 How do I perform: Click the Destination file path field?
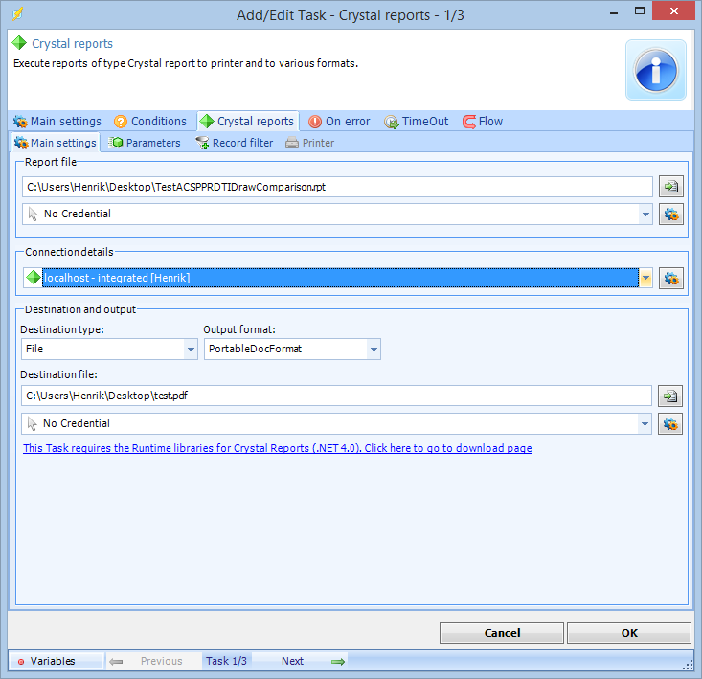(x=335, y=396)
